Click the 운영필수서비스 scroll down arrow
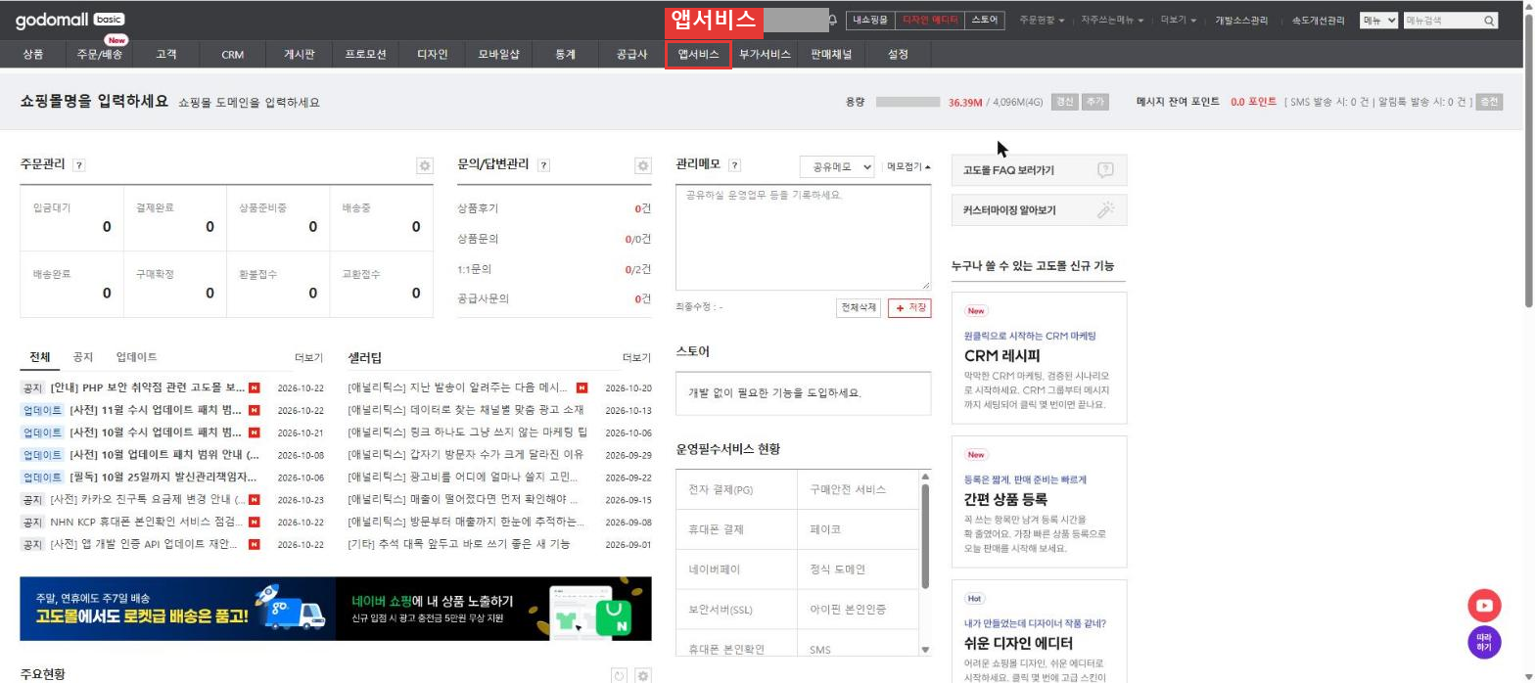This screenshot has height=683, width=1535. [x=925, y=650]
